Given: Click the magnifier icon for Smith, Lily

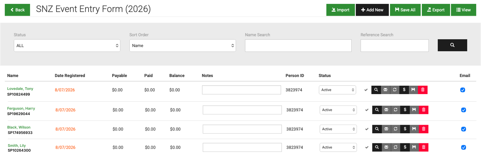Looking at the screenshot, I should [377, 147].
